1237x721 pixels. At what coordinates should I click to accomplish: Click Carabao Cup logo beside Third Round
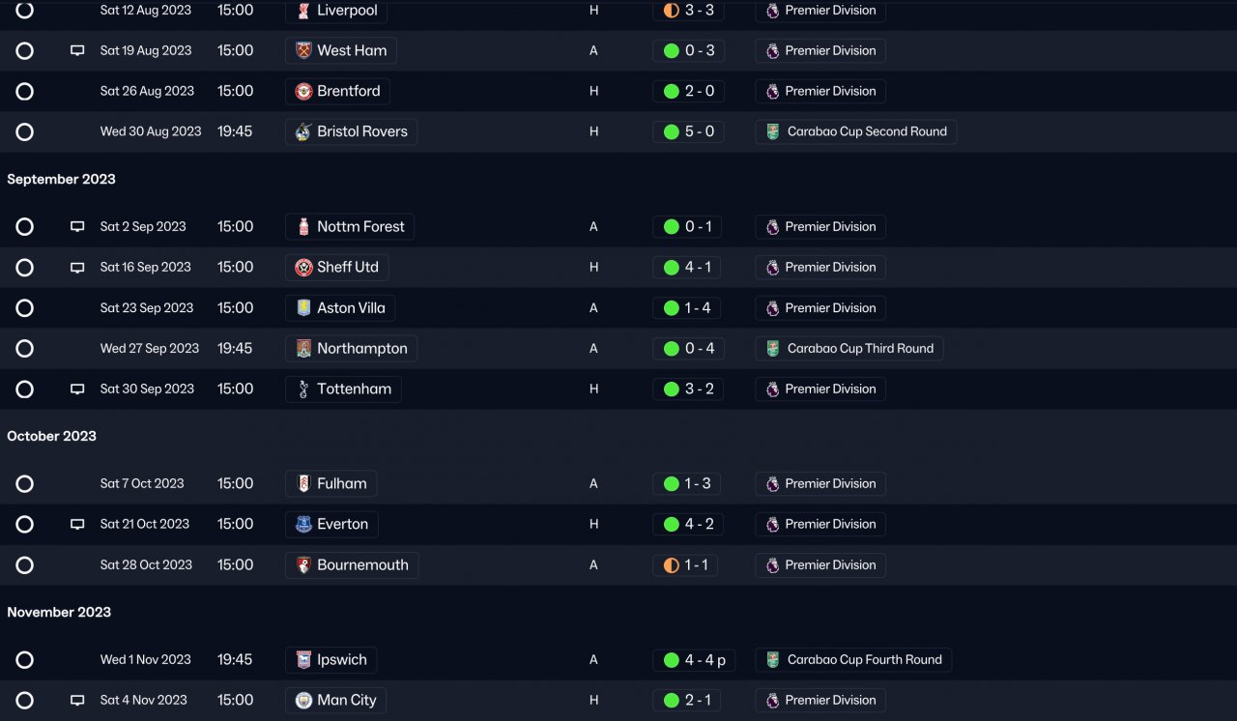click(x=772, y=349)
